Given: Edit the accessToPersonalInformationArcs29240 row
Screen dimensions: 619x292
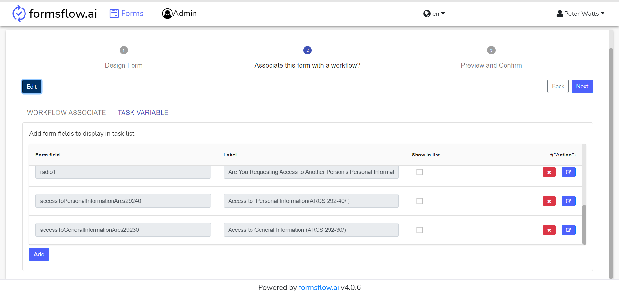Looking at the screenshot, I should click(569, 201).
